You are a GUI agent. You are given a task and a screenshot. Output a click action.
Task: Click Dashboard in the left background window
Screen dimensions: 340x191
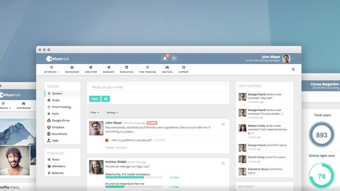pyautogui.click(x=23, y=105)
